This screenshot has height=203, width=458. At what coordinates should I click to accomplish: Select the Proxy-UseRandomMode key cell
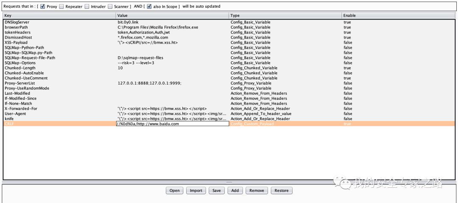point(60,88)
